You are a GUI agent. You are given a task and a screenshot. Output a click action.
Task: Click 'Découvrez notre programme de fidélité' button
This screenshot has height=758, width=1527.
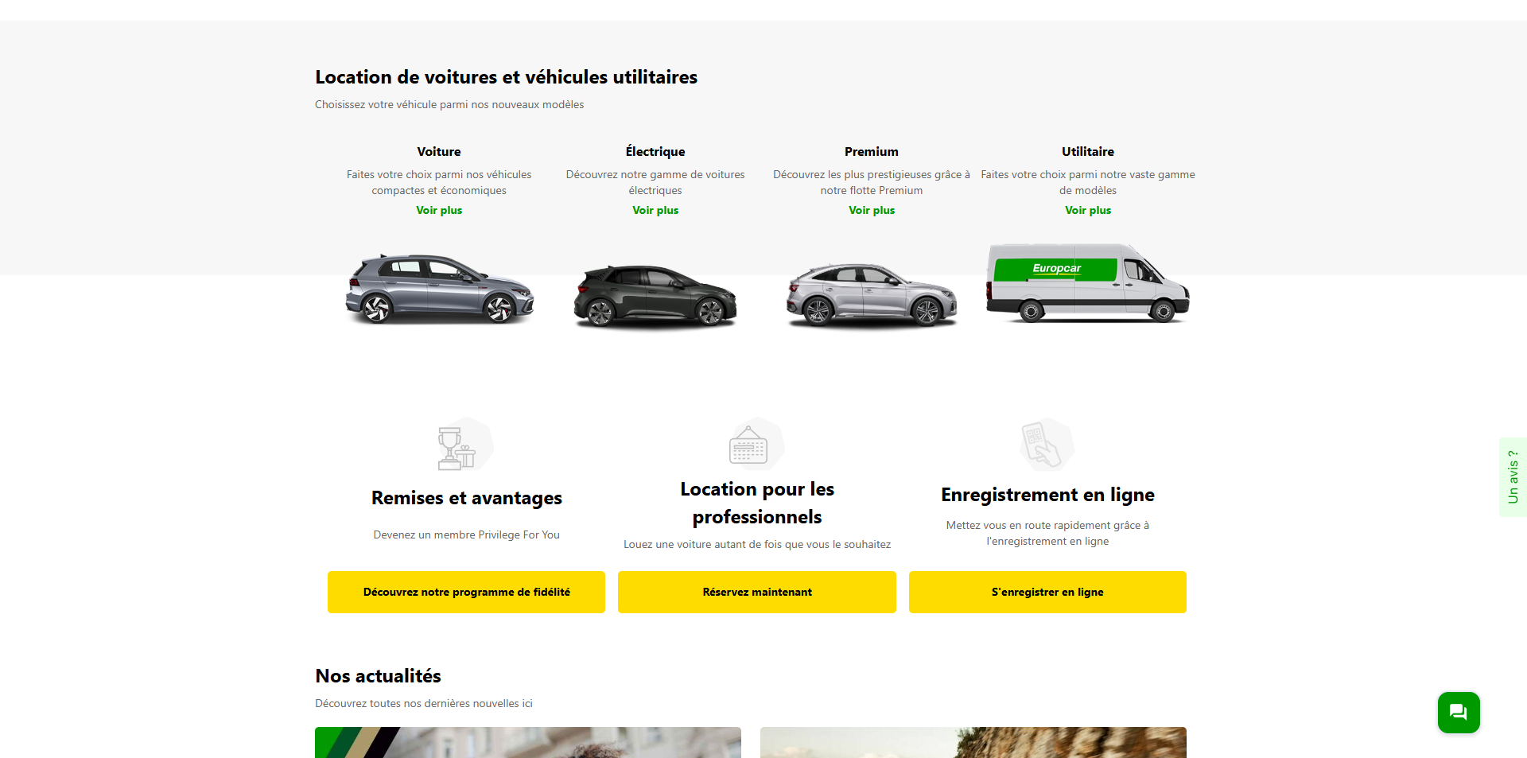(x=466, y=592)
